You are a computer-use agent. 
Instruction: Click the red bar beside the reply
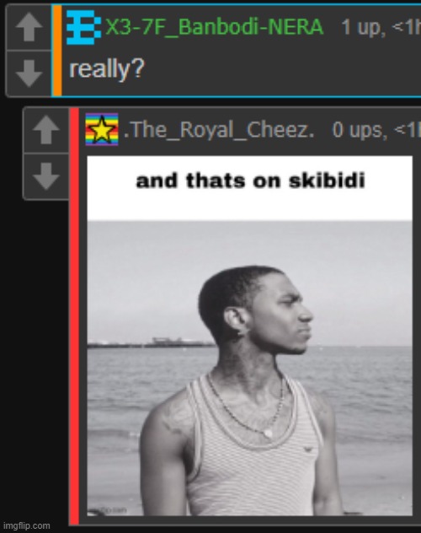click(x=74, y=317)
